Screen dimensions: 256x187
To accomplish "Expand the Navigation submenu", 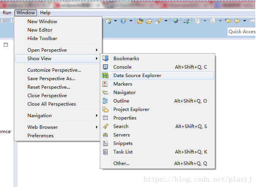I will [97, 115].
